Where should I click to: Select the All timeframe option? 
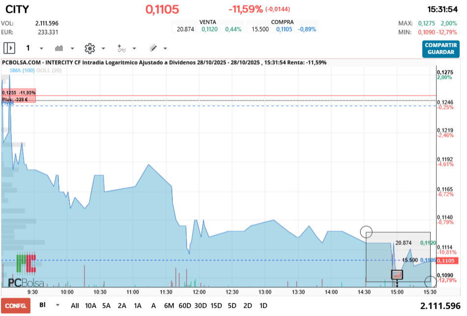coord(75,305)
